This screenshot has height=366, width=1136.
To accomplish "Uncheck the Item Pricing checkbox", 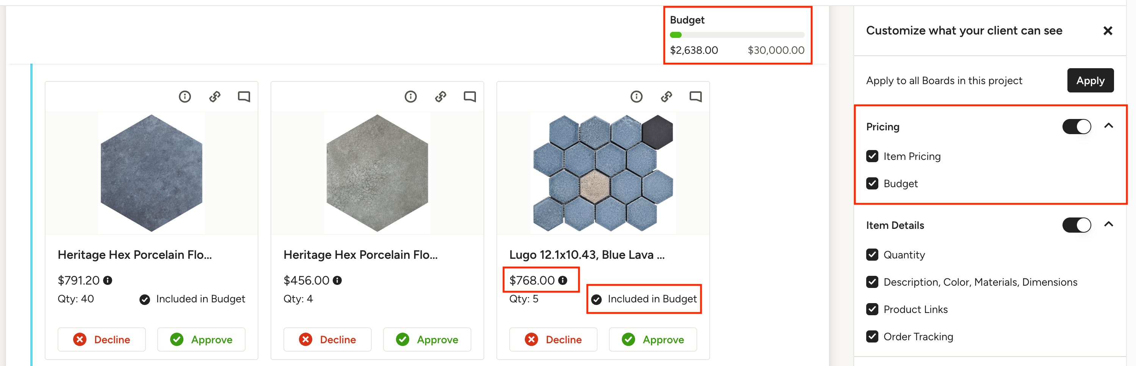I will pyautogui.click(x=872, y=156).
